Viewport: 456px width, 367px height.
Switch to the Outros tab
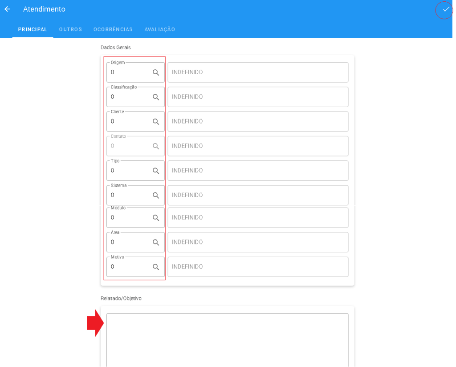70,29
